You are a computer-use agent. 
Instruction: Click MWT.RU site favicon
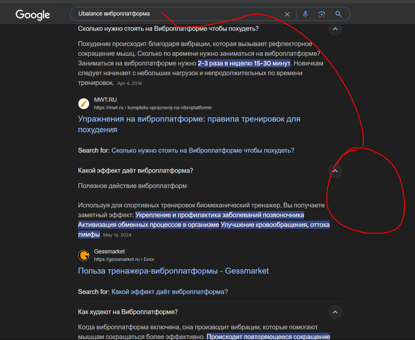[x=84, y=104]
